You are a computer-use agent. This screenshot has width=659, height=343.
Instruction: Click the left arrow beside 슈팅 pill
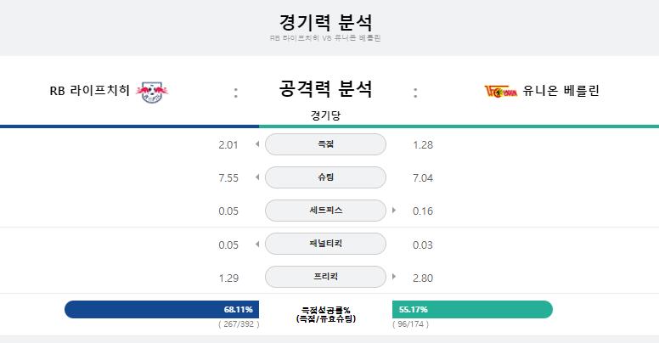pyautogui.click(x=257, y=177)
